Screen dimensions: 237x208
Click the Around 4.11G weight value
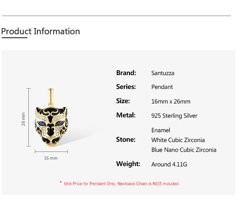point(169,164)
